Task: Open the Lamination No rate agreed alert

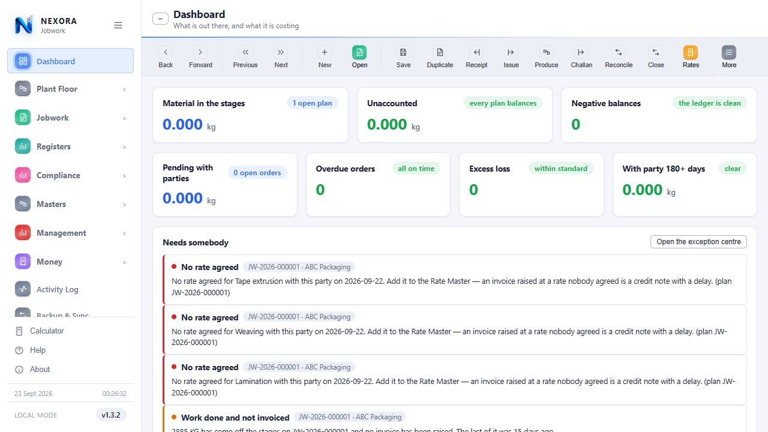Action: (454, 379)
